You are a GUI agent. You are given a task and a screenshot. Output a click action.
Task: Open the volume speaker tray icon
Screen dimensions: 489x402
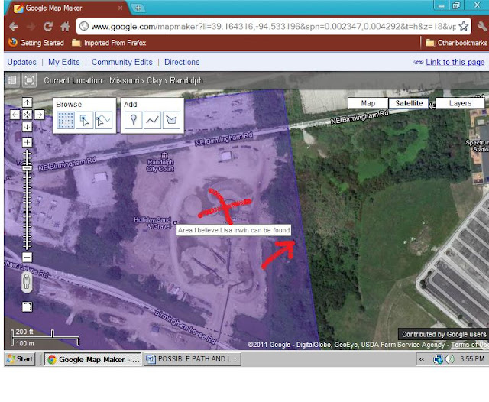click(x=449, y=359)
